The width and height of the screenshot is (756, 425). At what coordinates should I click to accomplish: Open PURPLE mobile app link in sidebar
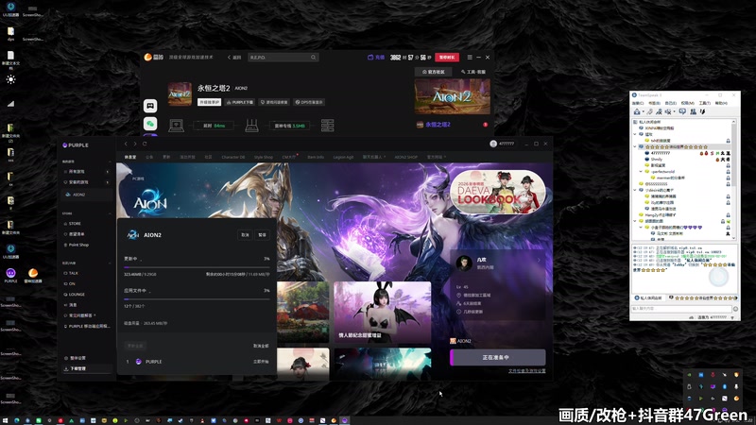89,326
